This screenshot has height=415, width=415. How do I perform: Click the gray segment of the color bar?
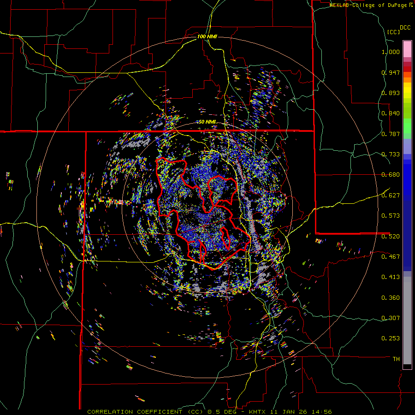tap(407, 320)
